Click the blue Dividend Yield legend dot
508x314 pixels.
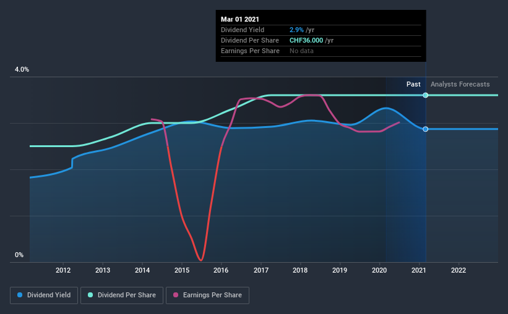point(20,295)
